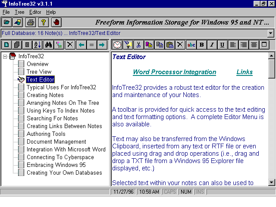Collapse the InfoTree32 root node

pos(5,56)
